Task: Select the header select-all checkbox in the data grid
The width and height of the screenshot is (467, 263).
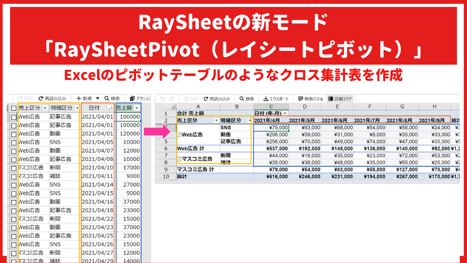Action: coord(14,107)
